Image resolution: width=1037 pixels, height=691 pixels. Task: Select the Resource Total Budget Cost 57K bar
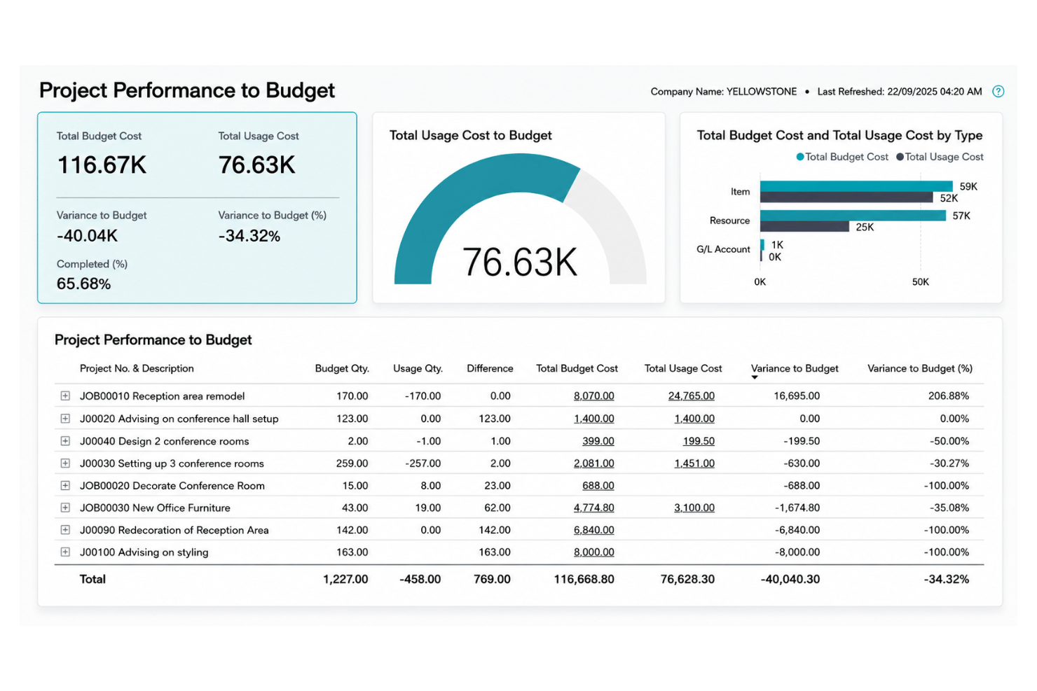pos(853,216)
